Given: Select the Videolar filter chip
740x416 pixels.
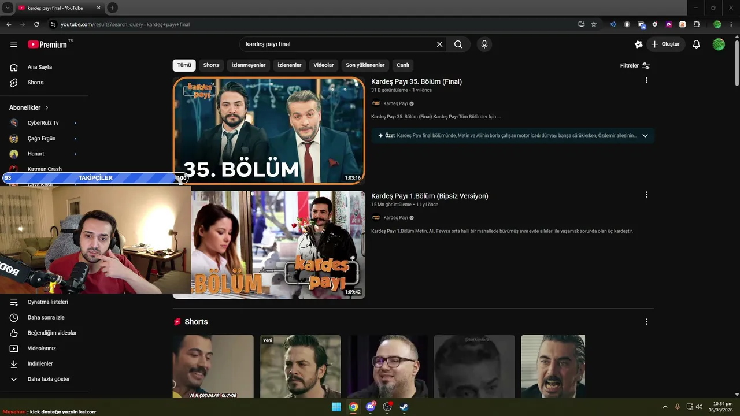Looking at the screenshot, I should point(324,65).
